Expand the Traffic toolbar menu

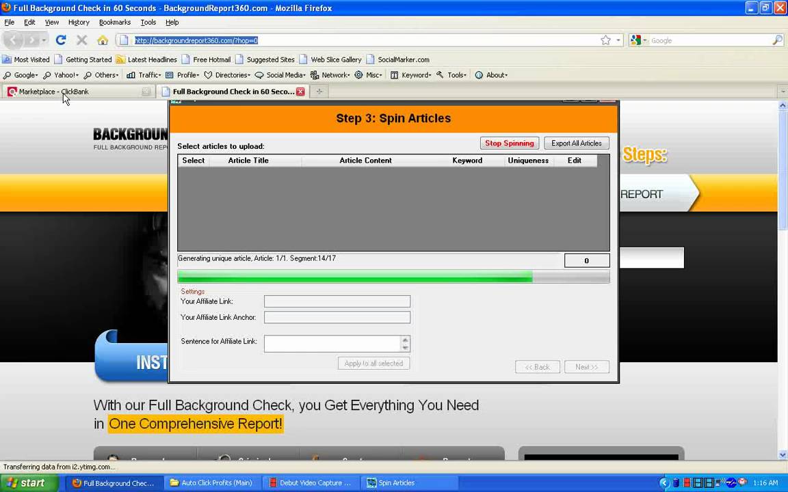tap(144, 74)
